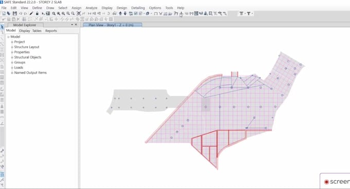Switch to Reports tab in Model Explorer
Image resolution: width=350 pixels, height=189 pixels.
[x=51, y=30]
